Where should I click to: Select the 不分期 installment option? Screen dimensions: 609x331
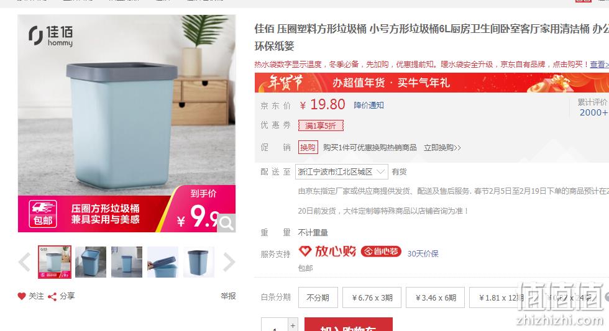coord(318,297)
